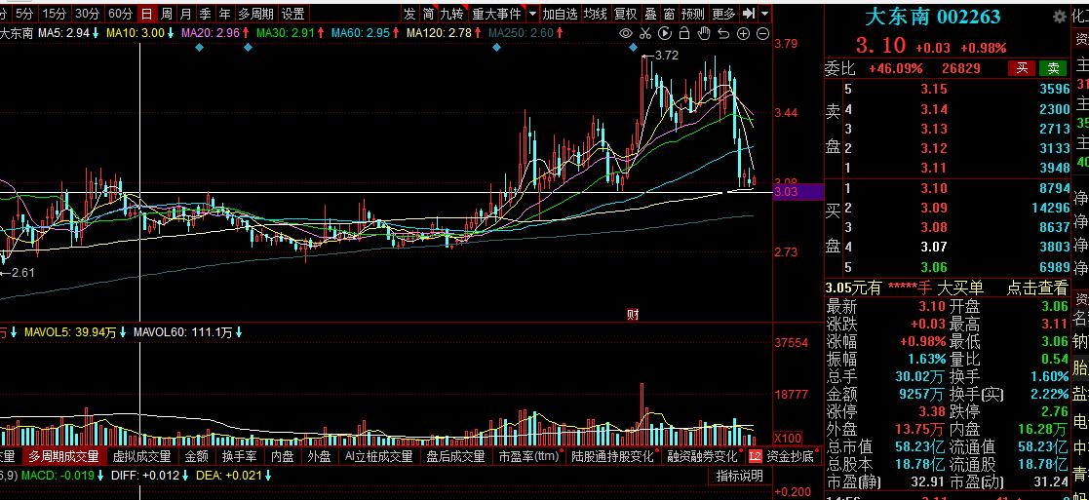
Task: Click the 发 button in top bar
Action: coord(410,14)
